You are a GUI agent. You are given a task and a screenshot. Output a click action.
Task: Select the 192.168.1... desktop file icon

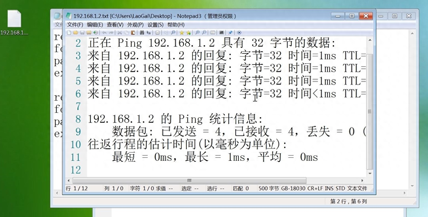pyautogui.click(x=14, y=23)
